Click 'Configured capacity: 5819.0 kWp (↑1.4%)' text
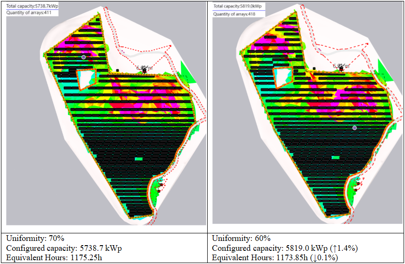This screenshot has width=405, height=264. [285, 248]
